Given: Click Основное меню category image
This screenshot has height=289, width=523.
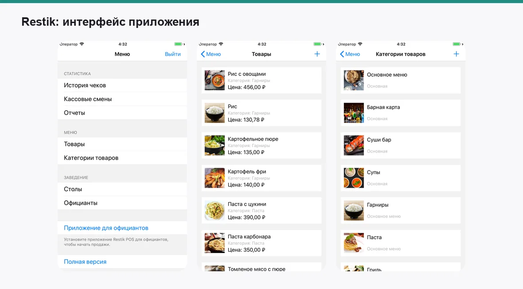Looking at the screenshot, I should (x=354, y=80).
